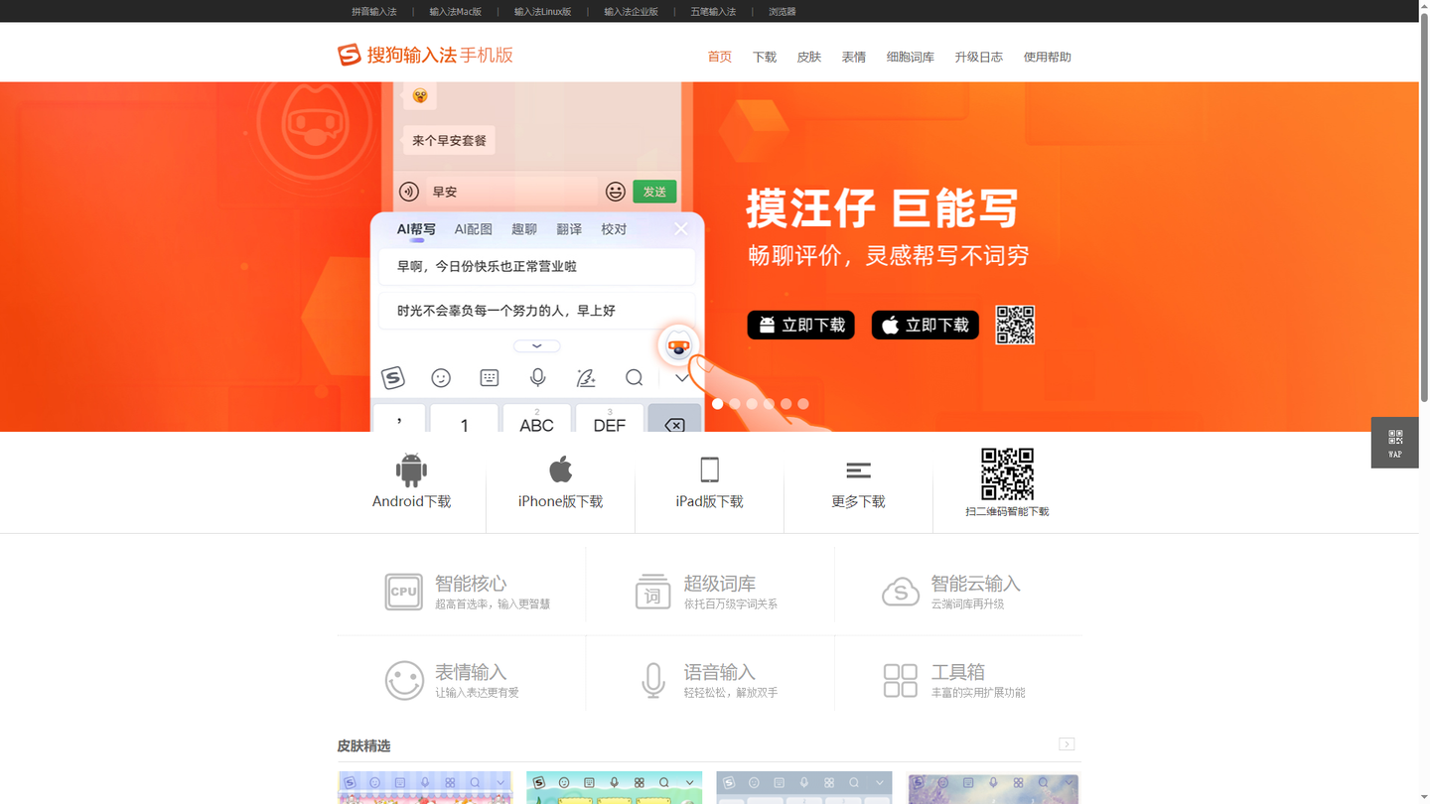
Task: Click the Apple iPhone download icon
Action: pyautogui.click(x=560, y=469)
